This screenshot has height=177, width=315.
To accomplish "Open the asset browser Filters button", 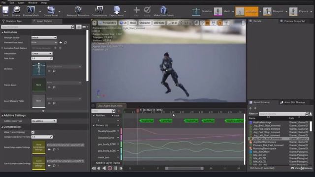I will (x=253, y=114).
